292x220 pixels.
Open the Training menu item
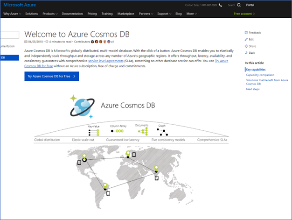[107, 14]
